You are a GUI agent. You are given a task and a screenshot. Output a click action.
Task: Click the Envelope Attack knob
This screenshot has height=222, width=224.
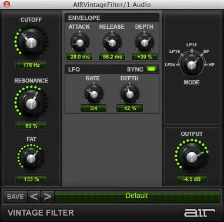tap(80, 42)
